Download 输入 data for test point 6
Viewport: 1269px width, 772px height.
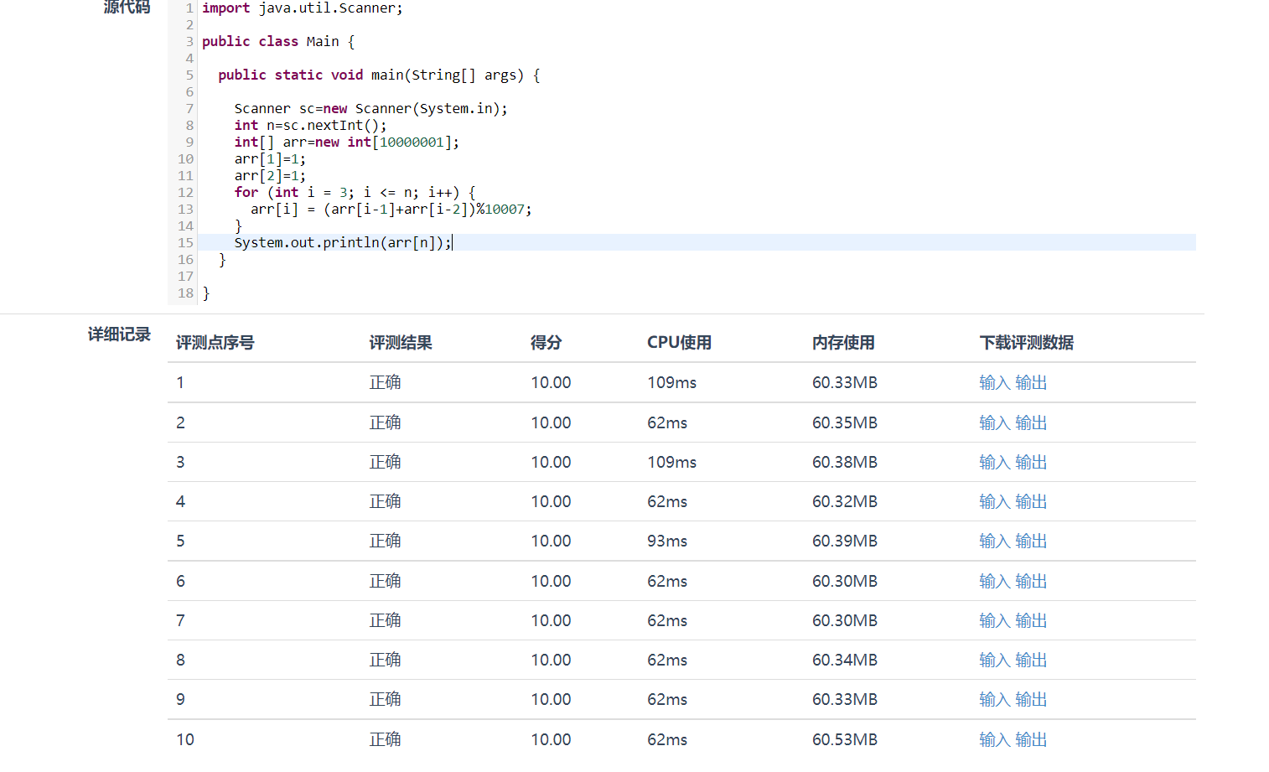(x=994, y=582)
